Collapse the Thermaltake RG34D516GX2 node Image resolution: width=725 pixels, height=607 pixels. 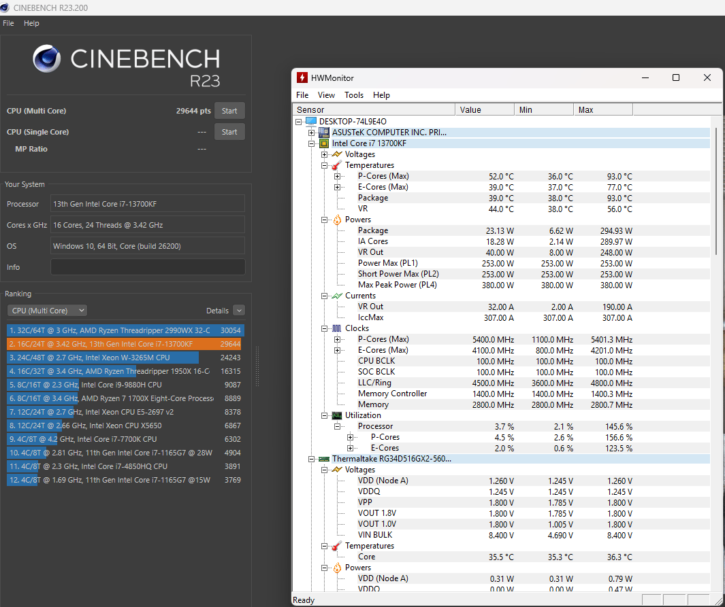click(x=312, y=459)
